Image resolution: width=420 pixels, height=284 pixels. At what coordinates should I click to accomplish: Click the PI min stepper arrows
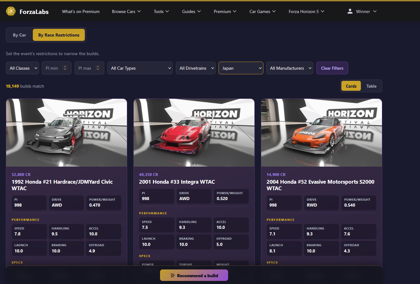pos(65,68)
